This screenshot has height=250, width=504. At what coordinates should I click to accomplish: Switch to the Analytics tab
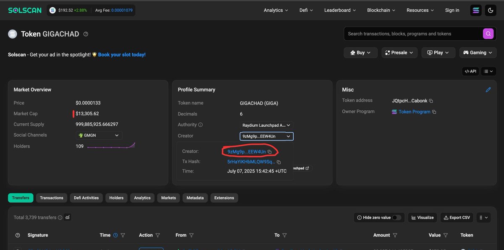pos(142,198)
